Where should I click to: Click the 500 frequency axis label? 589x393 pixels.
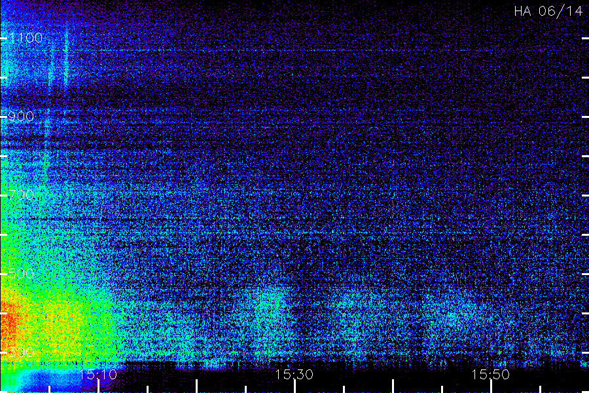point(21,273)
